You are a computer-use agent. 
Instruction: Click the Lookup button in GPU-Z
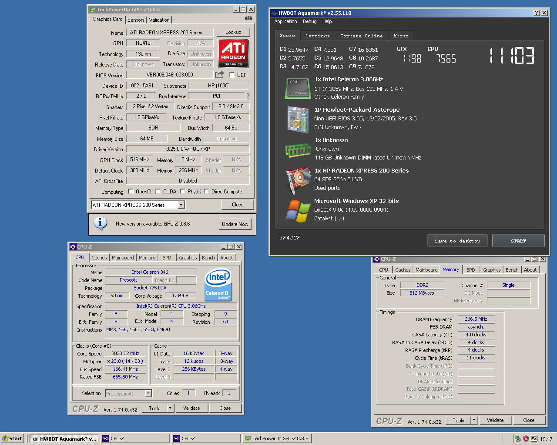pos(233,32)
